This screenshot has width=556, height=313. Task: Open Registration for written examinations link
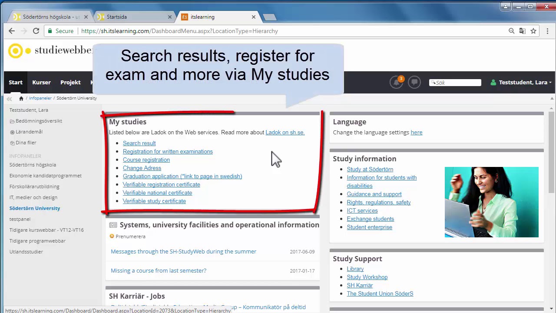click(x=168, y=151)
